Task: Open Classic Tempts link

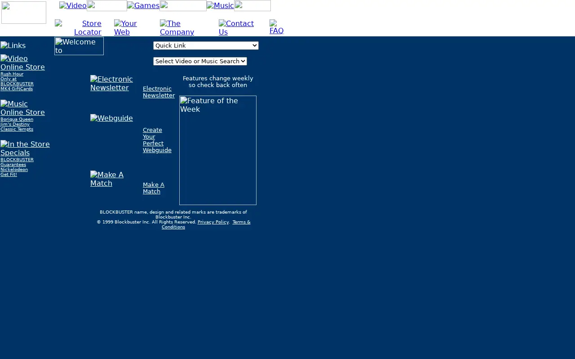Action: (x=17, y=129)
